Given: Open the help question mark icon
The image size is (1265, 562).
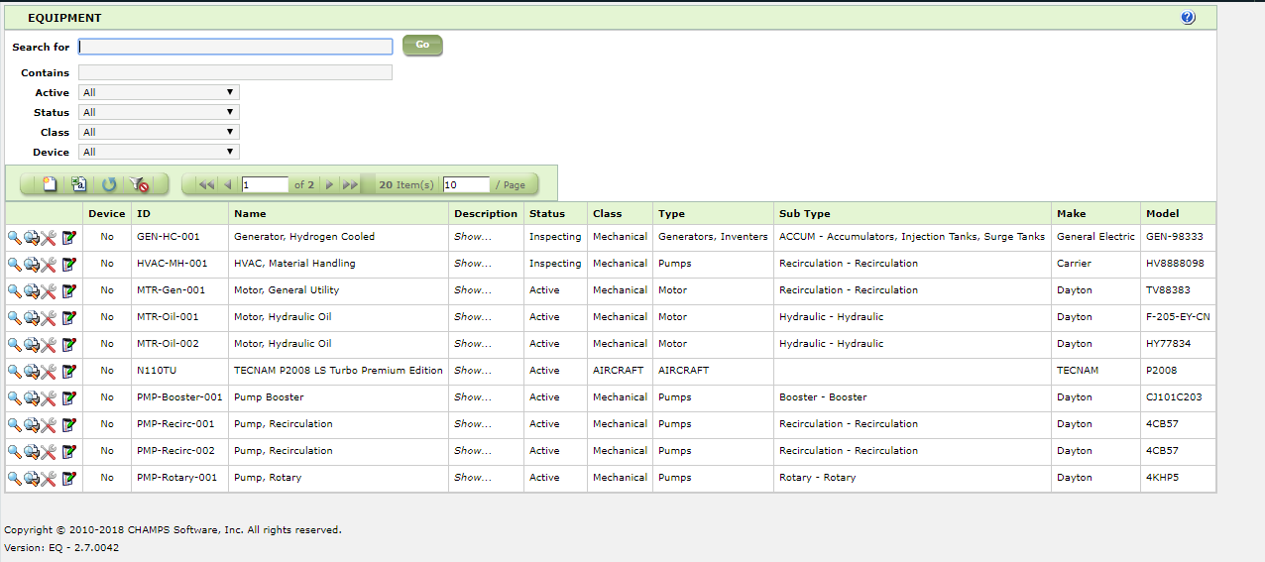Looking at the screenshot, I should tap(1188, 18).
